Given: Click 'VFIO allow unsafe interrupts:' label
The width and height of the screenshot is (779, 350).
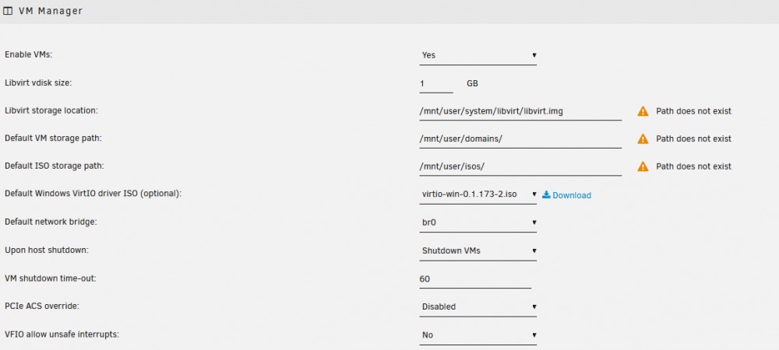Looking at the screenshot, I should (x=62, y=334).
